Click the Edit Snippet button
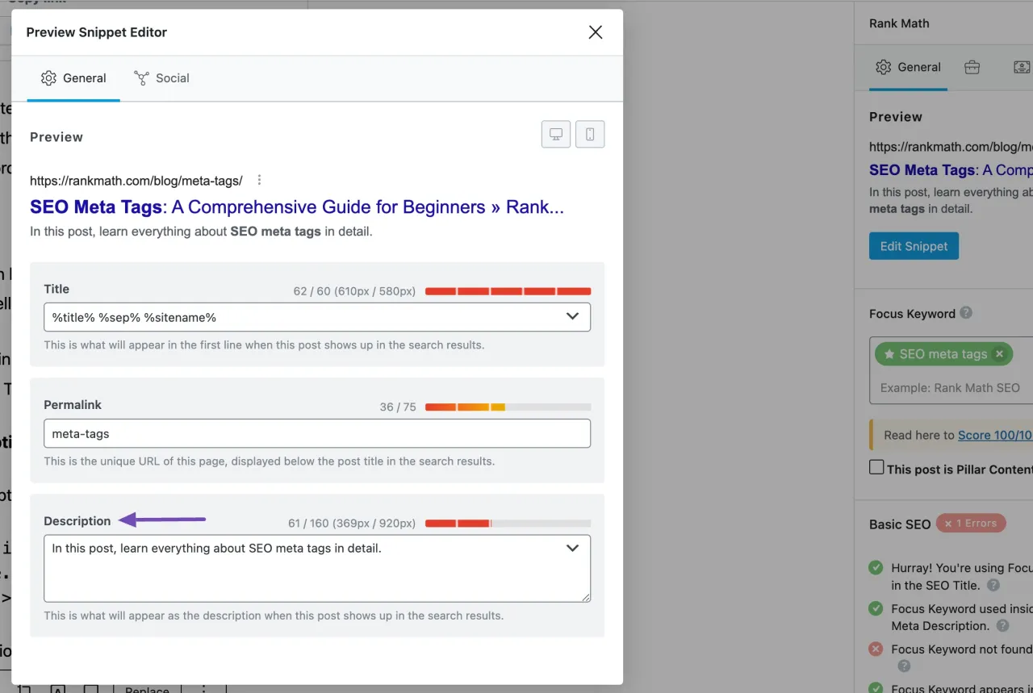Screen dimensions: 1033x693 pyautogui.click(x=914, y=246)
